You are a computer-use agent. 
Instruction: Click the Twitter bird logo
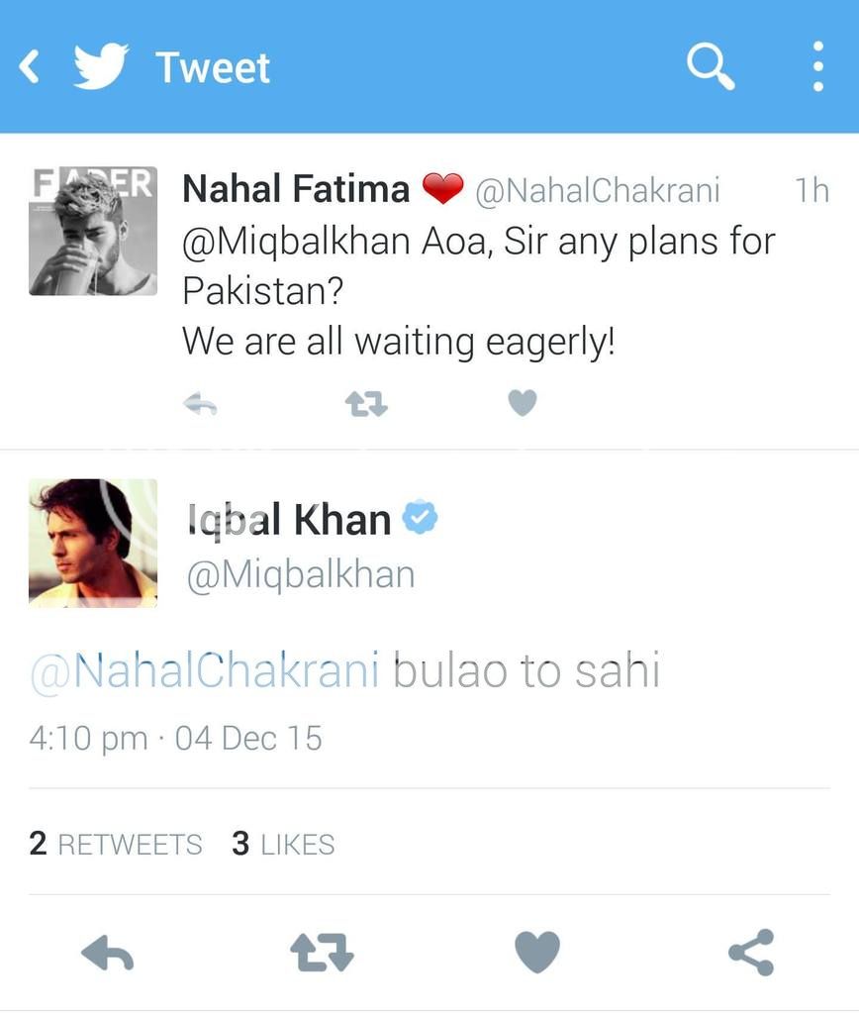tap(101, 67)
